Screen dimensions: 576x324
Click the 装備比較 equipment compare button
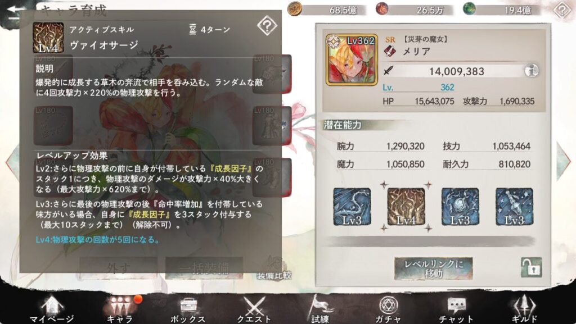pos(274,269)
